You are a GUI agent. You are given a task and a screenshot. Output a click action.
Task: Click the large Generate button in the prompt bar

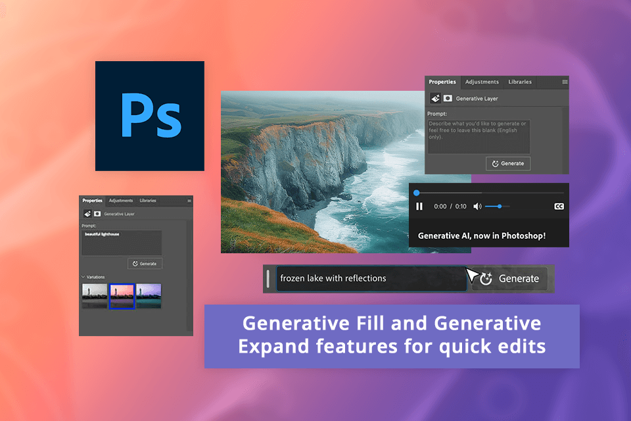point(509,278)
